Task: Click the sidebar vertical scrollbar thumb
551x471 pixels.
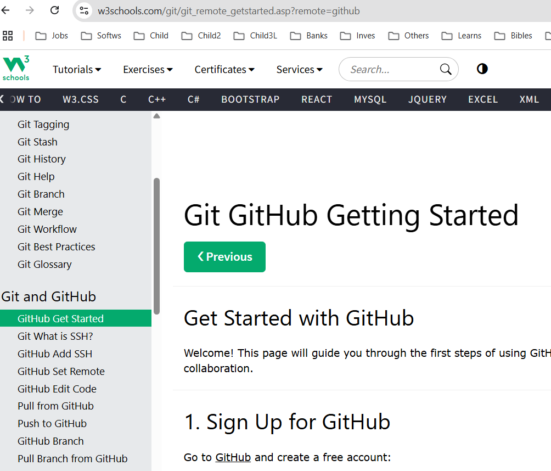Action: tap(157, 246)
